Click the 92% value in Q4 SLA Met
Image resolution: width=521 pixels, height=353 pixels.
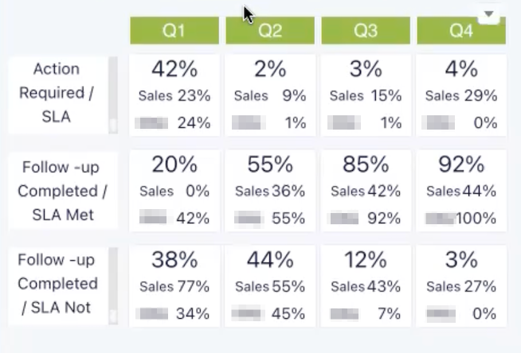[461, 165]
